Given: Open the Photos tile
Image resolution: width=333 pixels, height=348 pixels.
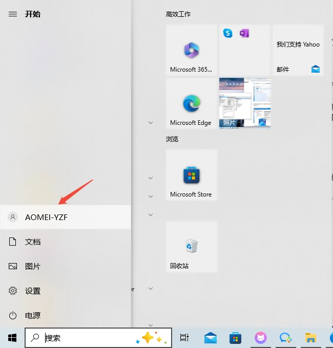Looking at the screenshot, I should click(x=245, y=103).
